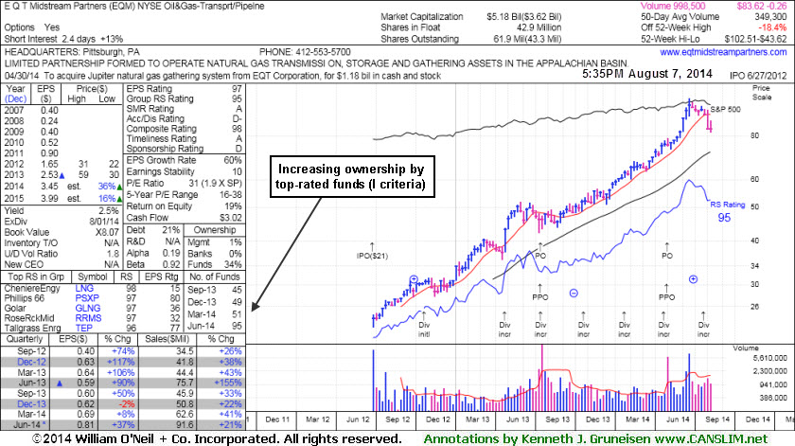Select the IPO 6/27/2012 date text
This screenshot has height=446, width=795.
(x=758, y=76)
